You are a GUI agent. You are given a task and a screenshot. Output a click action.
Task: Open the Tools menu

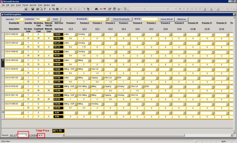[x=40, y=5]
